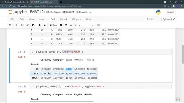Click into the In [4] code cell
The image size is (184, 103).
click(100, 86)
